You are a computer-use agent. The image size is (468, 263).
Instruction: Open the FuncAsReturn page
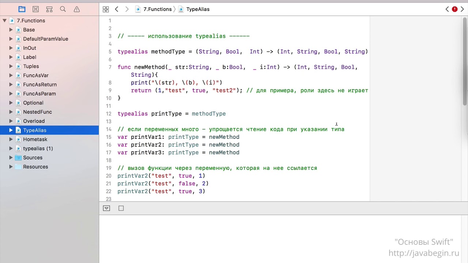click(40, 84)
